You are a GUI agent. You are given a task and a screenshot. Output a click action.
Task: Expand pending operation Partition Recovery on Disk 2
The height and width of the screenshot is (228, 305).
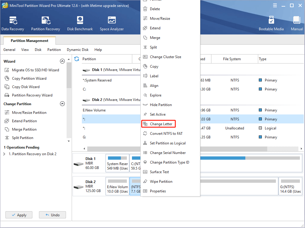pyautogui.click(x=4, y=154)
